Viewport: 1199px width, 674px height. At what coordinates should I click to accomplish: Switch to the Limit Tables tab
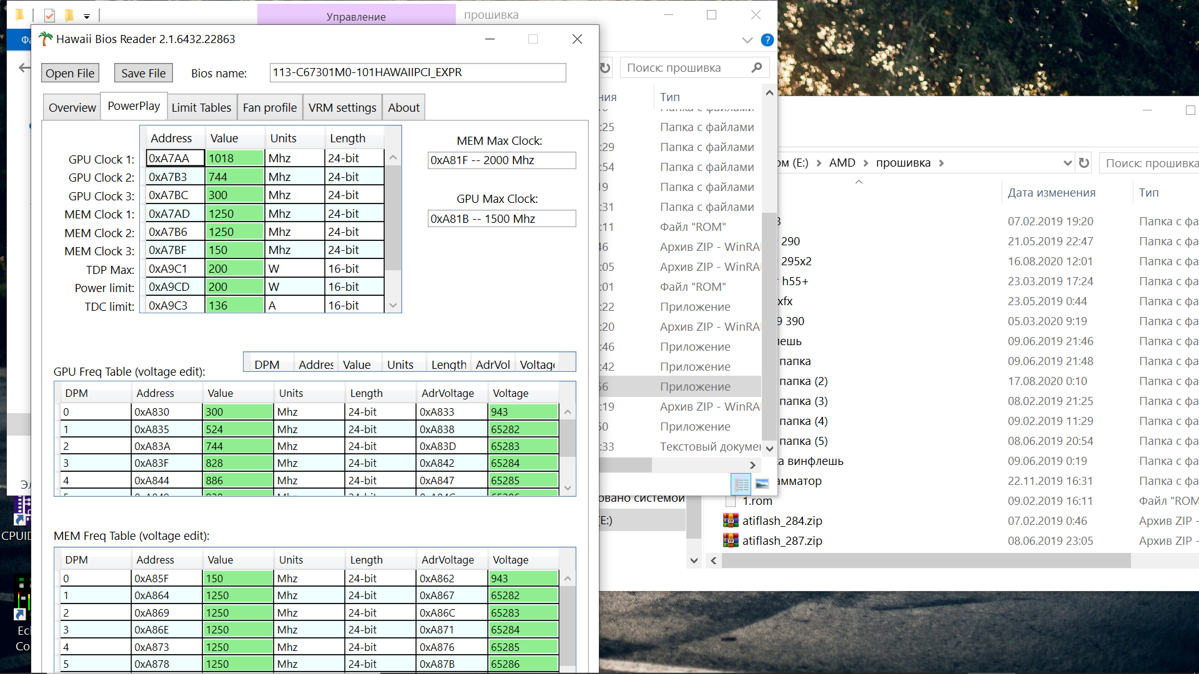201,107
